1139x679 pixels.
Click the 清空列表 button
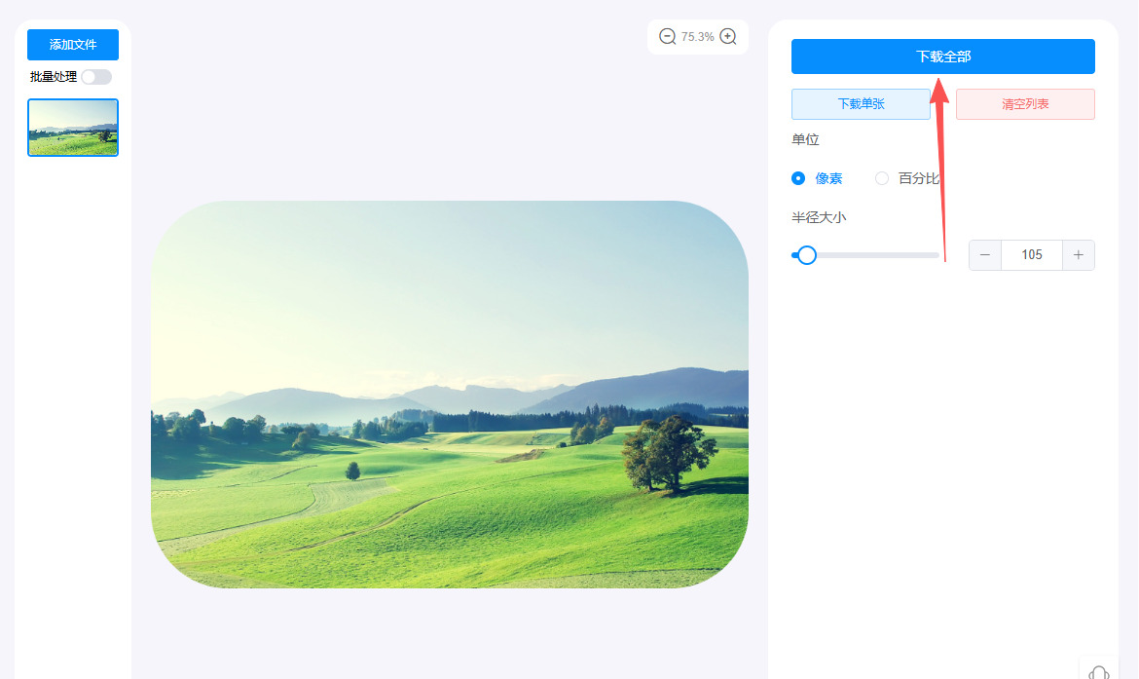1025,104
